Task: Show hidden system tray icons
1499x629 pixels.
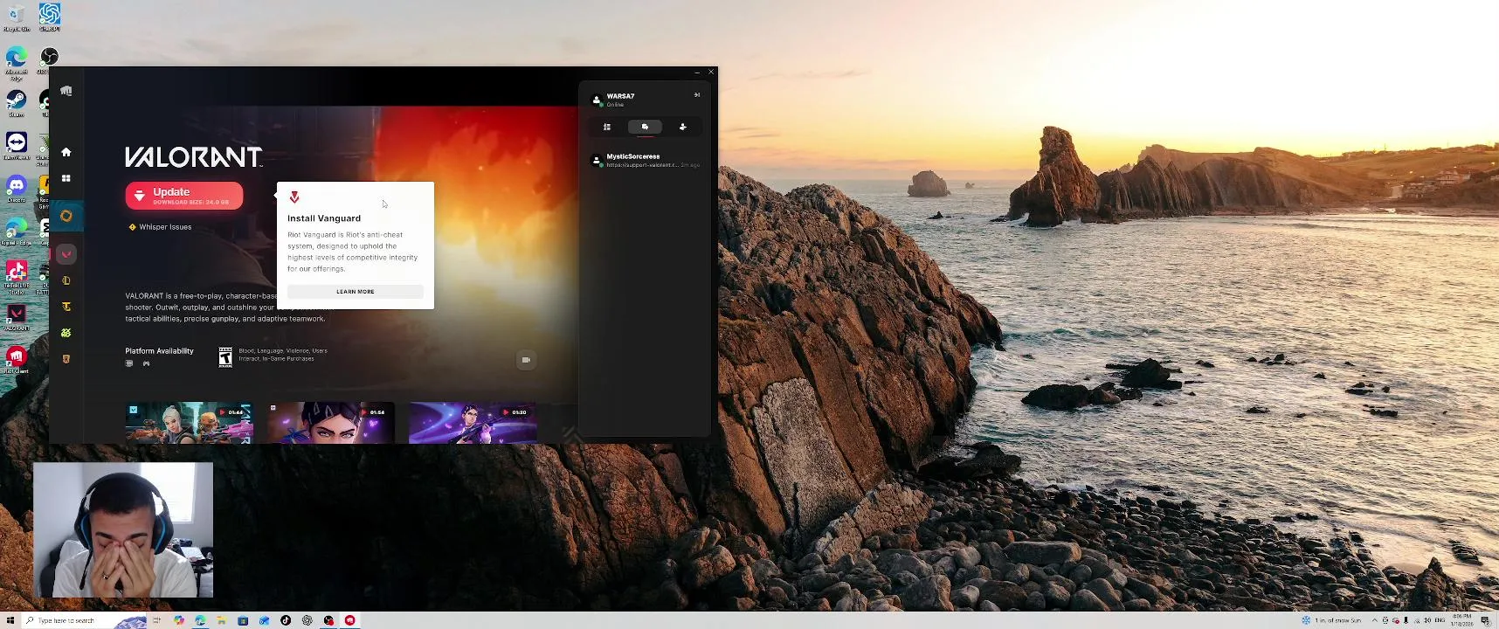Action: (x=1374, y=620)
